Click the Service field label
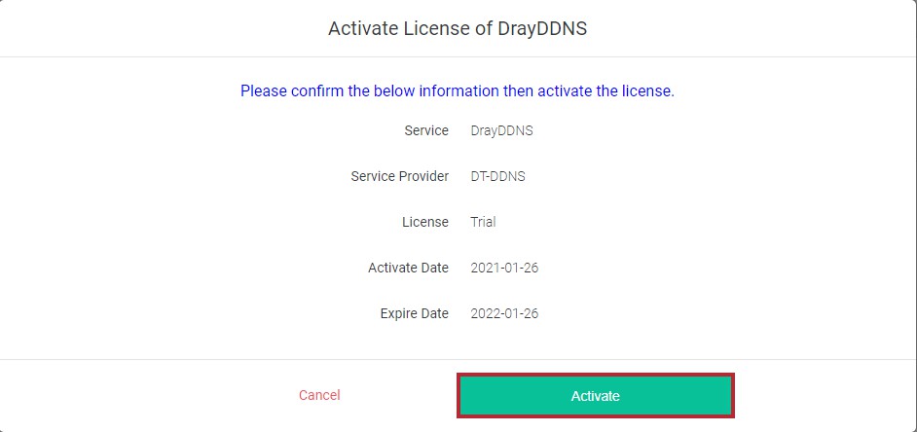The image size is (917, 432). (426, 130)
